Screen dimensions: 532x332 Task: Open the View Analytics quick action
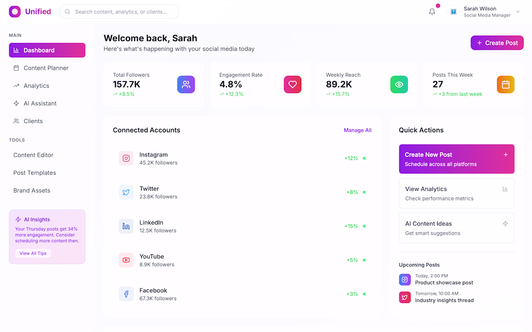click(x=457, y=193)
